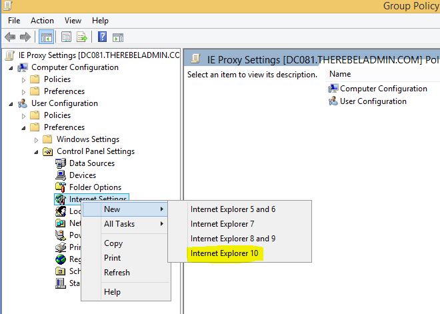Click the Back arrow toolbar icon
The image size is (440, 314).
(10, 37)
